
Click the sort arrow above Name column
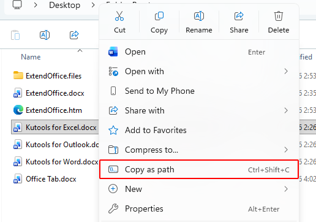[80, 50]
